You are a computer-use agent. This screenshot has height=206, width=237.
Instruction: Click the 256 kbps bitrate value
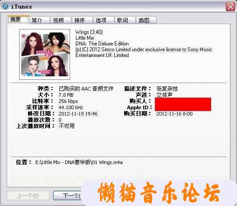(68, 101)
